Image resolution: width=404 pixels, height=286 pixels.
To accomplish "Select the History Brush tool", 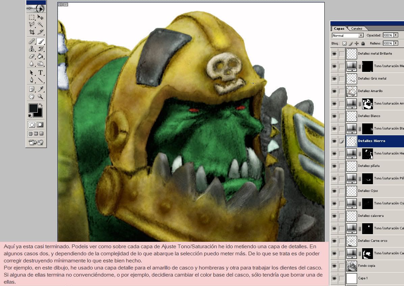I will [40, 49].
